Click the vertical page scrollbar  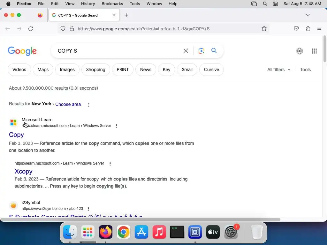[324, 49]
